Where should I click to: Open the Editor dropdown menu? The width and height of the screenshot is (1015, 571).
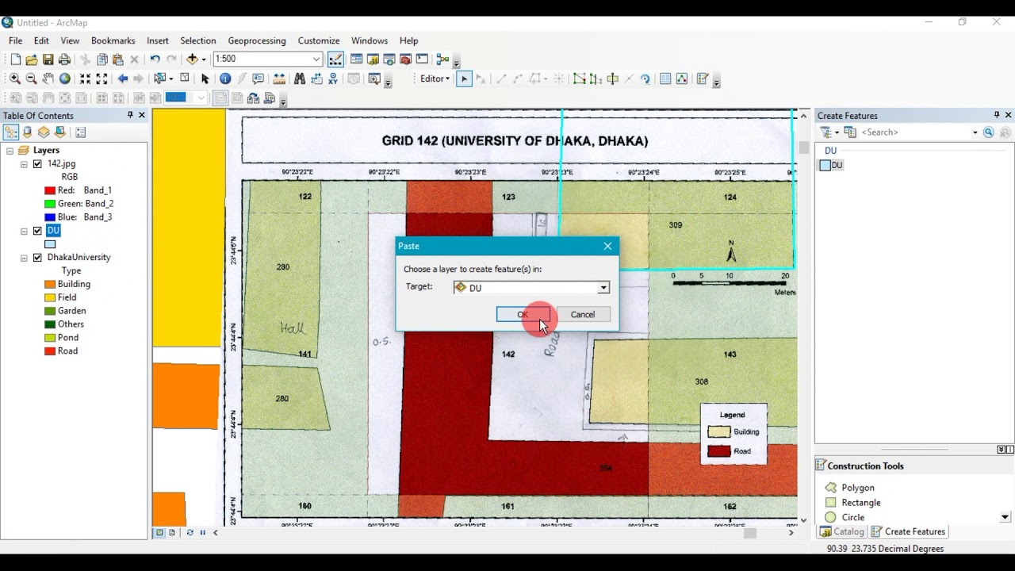click(x=435, y=79)
